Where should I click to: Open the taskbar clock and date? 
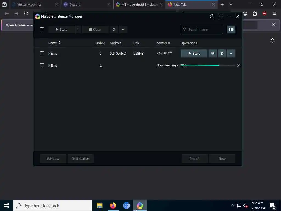[x=257, y=206]
